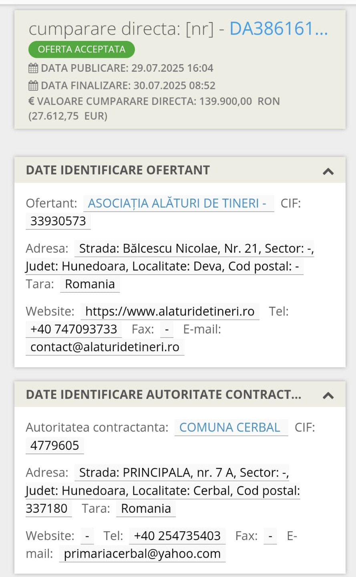Open the DA386161 direct purchase link
Screen dimensions: 356x577
[x=278, y=29]
